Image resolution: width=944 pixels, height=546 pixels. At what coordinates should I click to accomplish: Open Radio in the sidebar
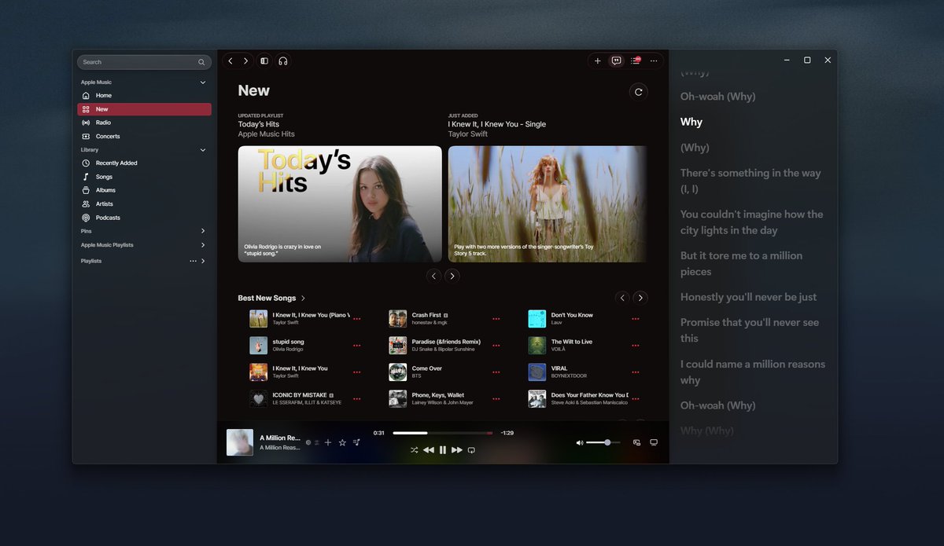click(x=144, y=123)
